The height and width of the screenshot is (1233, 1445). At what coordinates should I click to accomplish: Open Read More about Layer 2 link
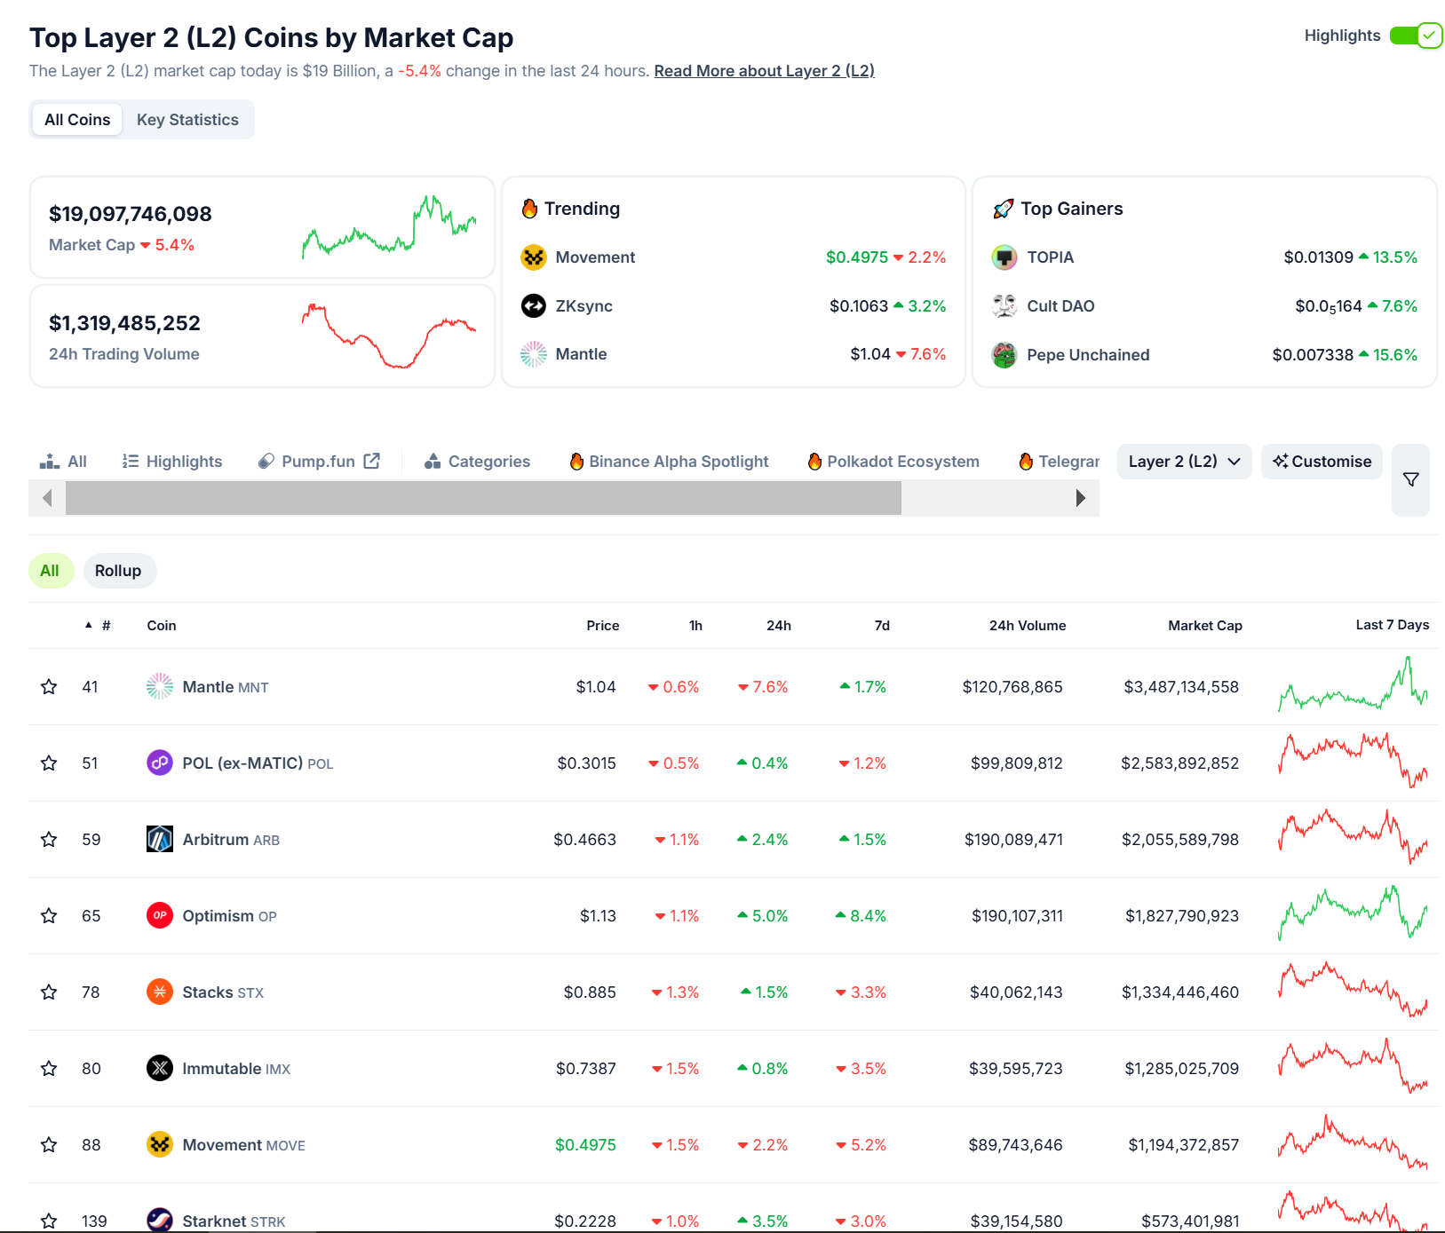[764, 71]
